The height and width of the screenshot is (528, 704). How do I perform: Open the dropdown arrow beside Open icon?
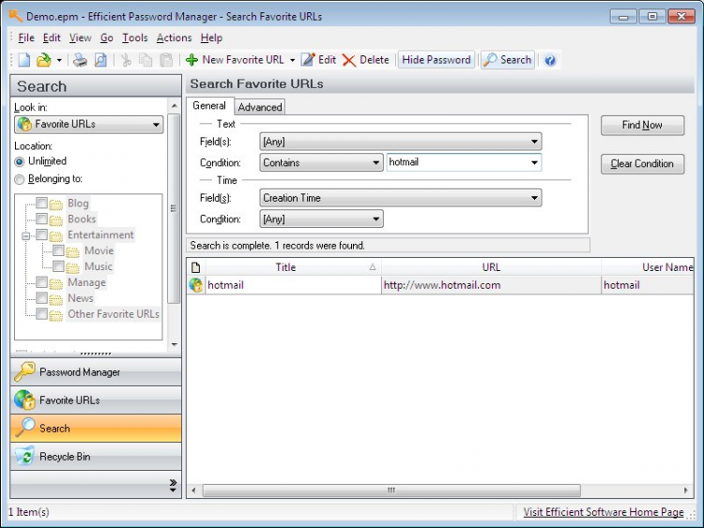click(x=59, y=60)
